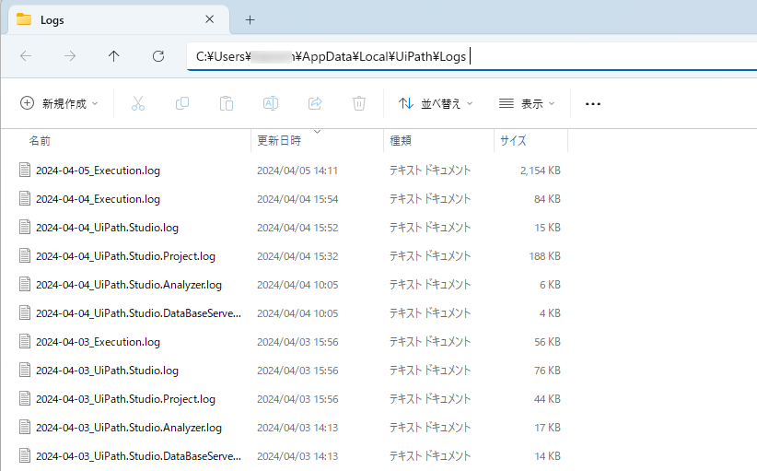Click the Paste clipboard icon

pyautogui.click(x=227, y=103)
